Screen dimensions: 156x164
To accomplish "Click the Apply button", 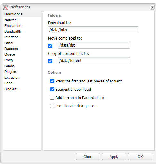I will click(114, 157).
